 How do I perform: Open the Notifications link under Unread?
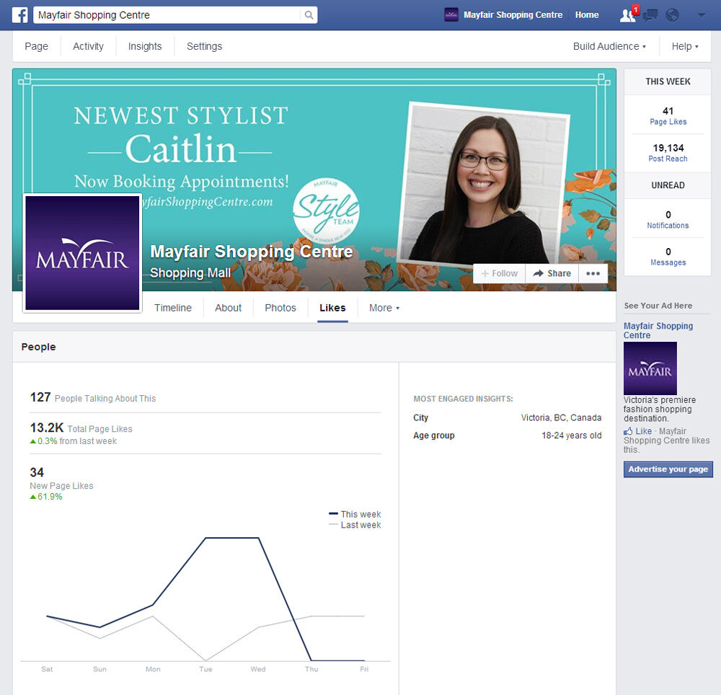pyautogui.click(x=668, y=226)
